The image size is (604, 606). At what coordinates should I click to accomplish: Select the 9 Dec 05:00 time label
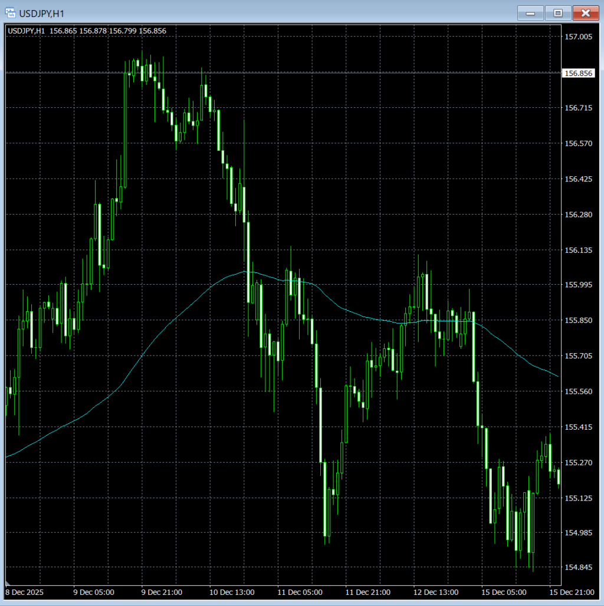tap(94, 592)
